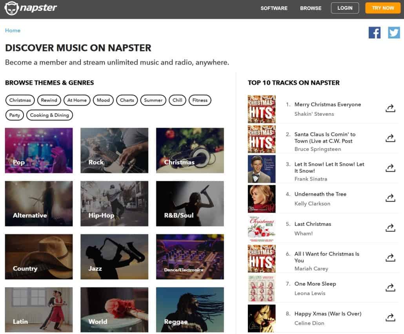The height and width of the screenshot is (334, 404).
Task: Open the Browse menu item
Action: tap(311, 8)
